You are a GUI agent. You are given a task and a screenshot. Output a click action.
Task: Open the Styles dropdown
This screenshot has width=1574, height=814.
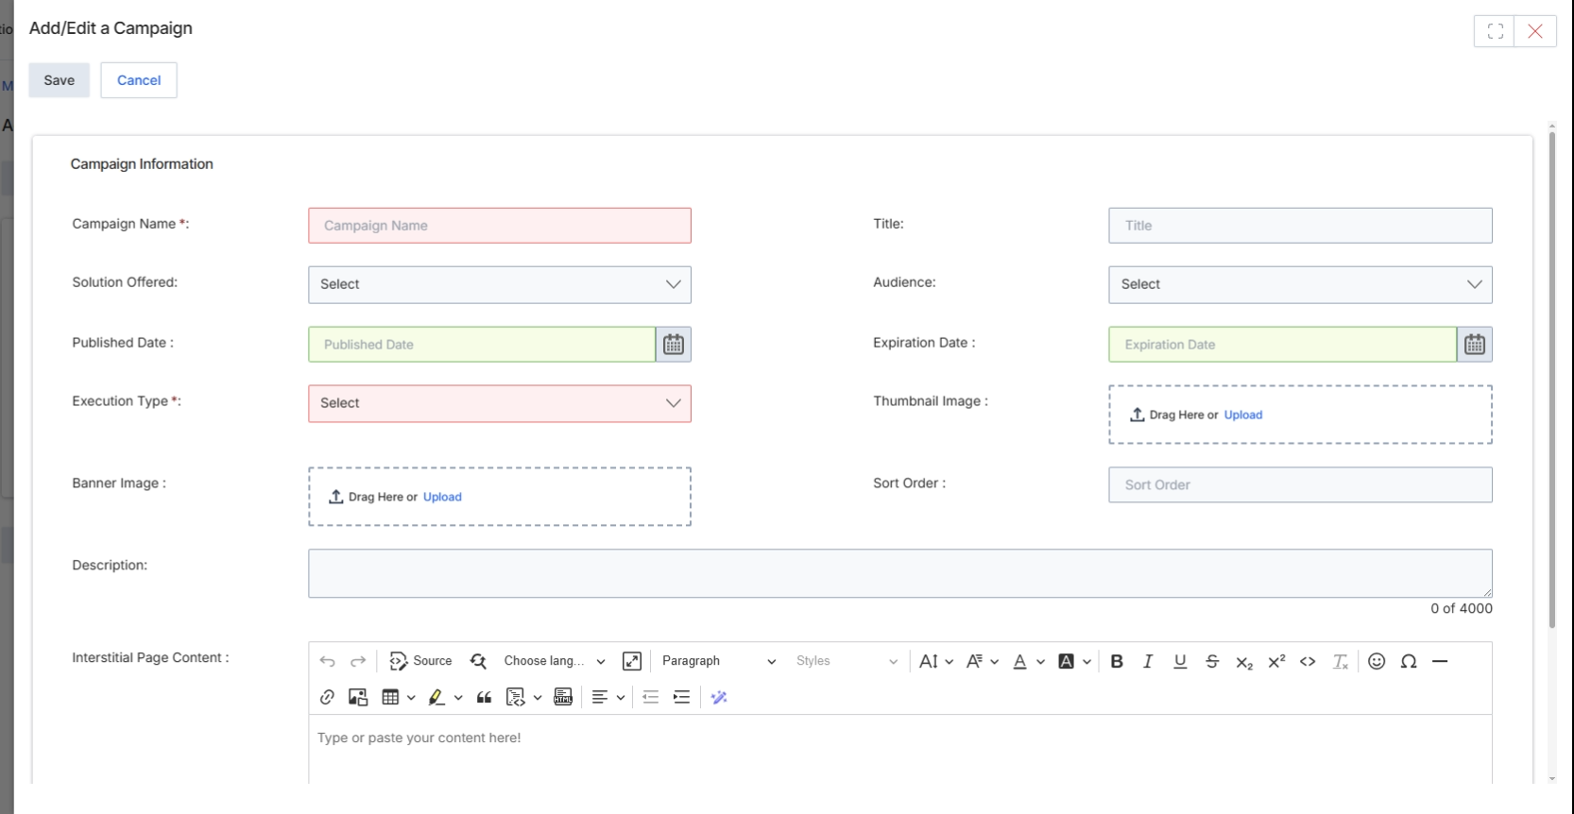tap(846, 661)
